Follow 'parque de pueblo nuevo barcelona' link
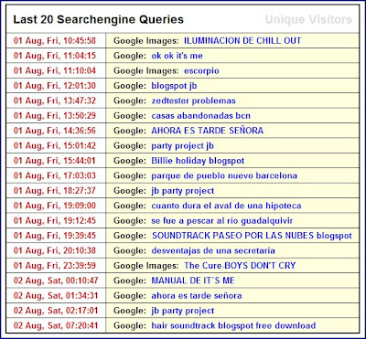This screenshot has height=339, width=366. 224,175
